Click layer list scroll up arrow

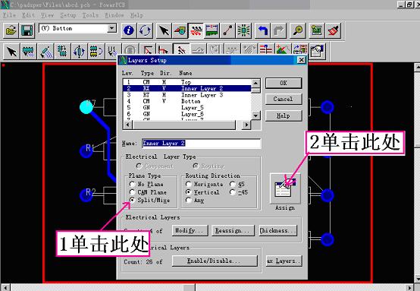pyautogui.click(x=255, y=84)
